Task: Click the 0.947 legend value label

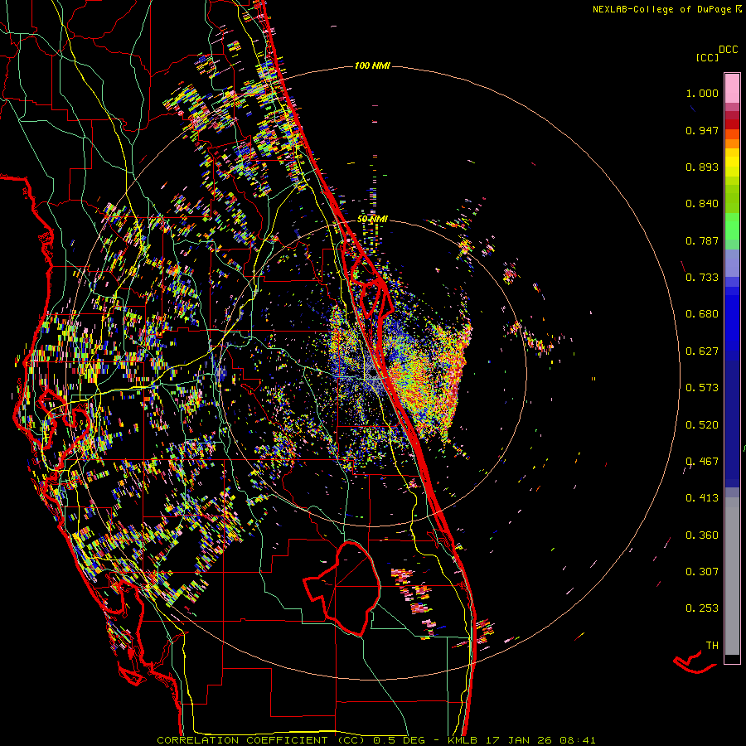Action: 701,130
